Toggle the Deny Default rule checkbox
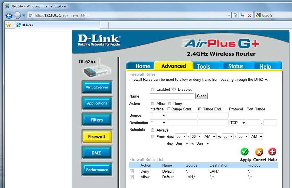The height and width of the screenshot is (188, 292). [132, 171]
